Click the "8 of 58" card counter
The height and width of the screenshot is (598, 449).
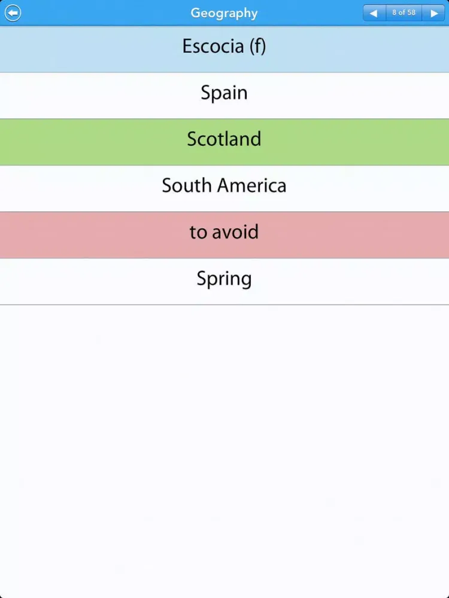click(x=404, y=13)
